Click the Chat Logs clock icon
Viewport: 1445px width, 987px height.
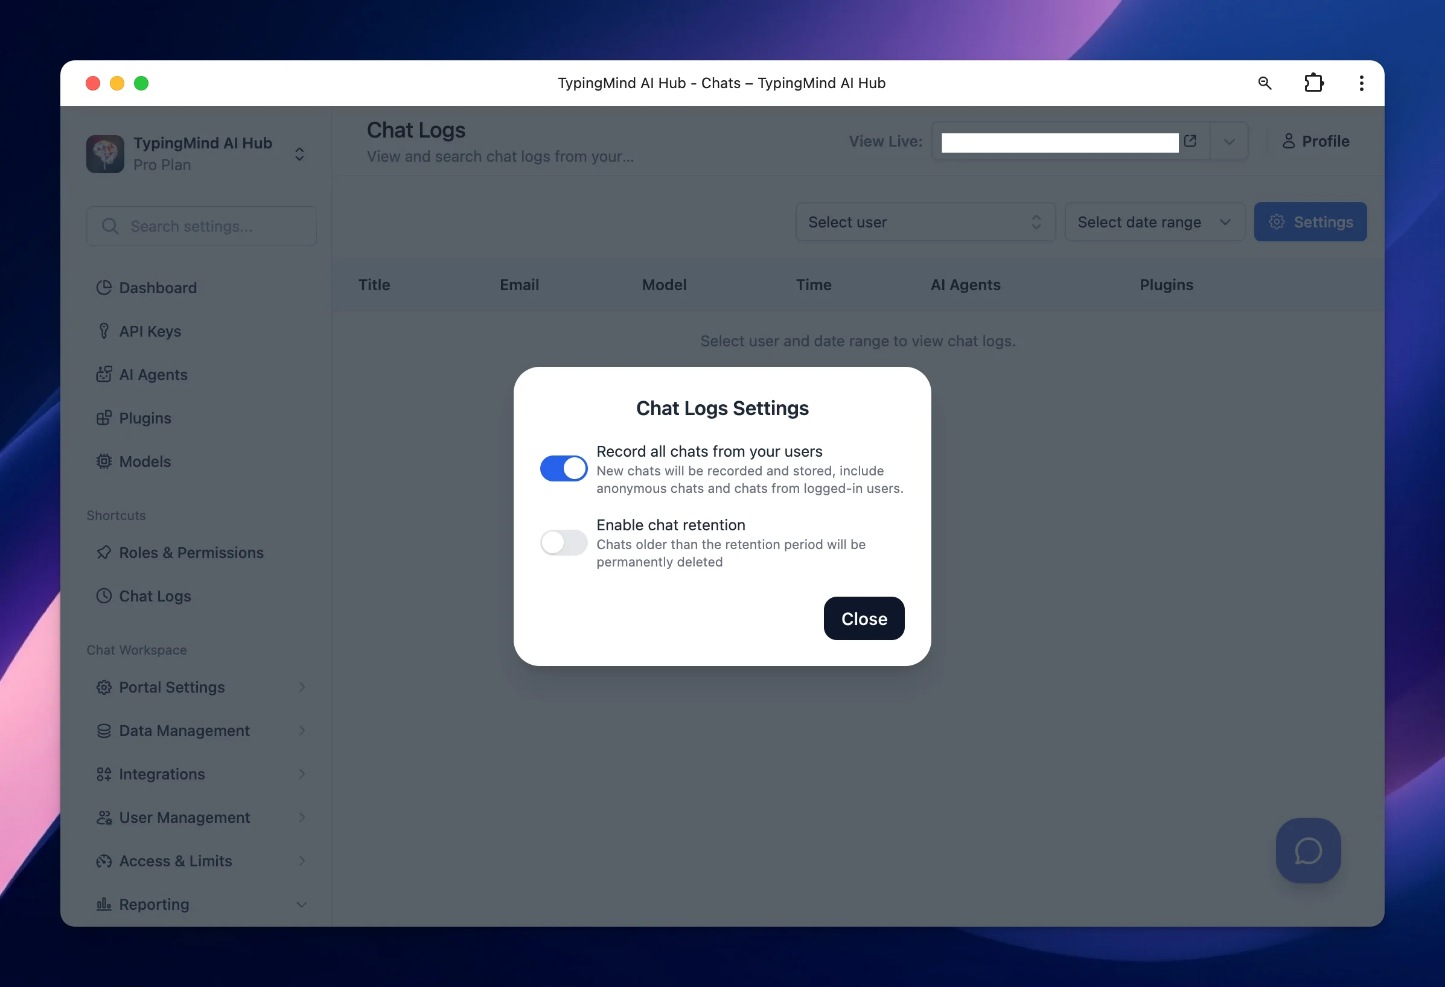tap(104, 596)
